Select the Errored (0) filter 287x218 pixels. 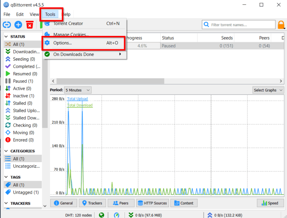[x=23, y=140]
